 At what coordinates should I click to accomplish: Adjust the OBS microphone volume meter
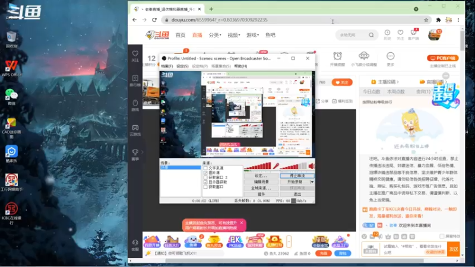tap(258, 166)
